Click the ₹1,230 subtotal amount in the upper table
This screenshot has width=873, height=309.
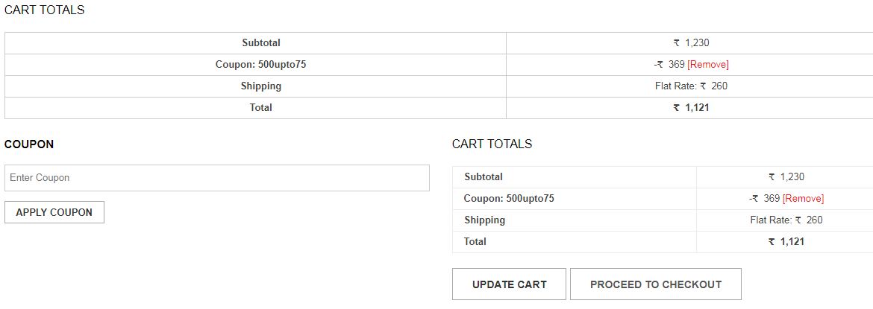[691, 43]
